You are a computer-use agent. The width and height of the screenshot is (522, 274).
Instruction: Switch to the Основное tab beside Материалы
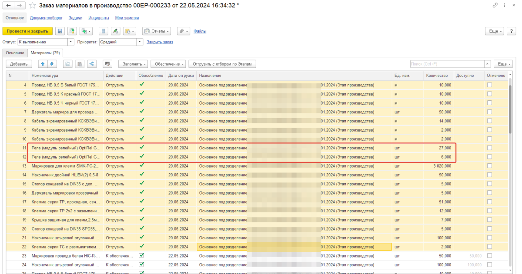click(x=15, y=53)
